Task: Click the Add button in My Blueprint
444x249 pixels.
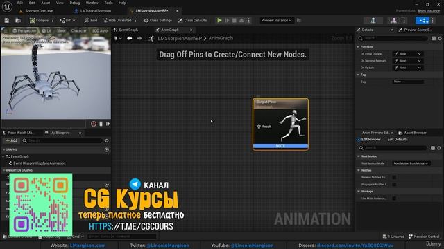Action: point(11,140)
